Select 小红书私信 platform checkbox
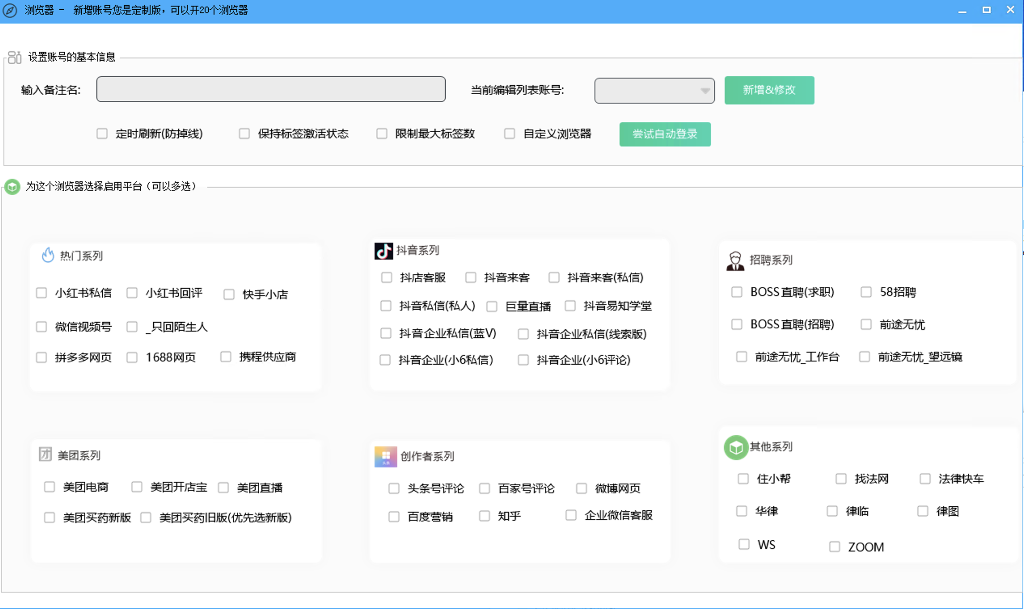The height and width of the screenshot is (609, 1024). click(41, 293)
